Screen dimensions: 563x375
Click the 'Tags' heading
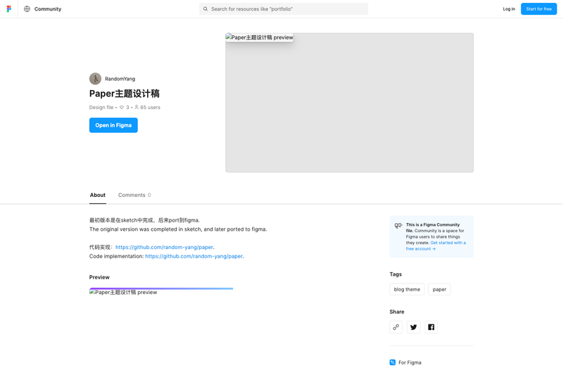(x=396, y=274)
